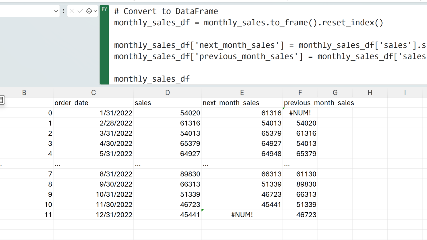427x240 pixels.
Task: Select column C header
Action: point(93,93)
